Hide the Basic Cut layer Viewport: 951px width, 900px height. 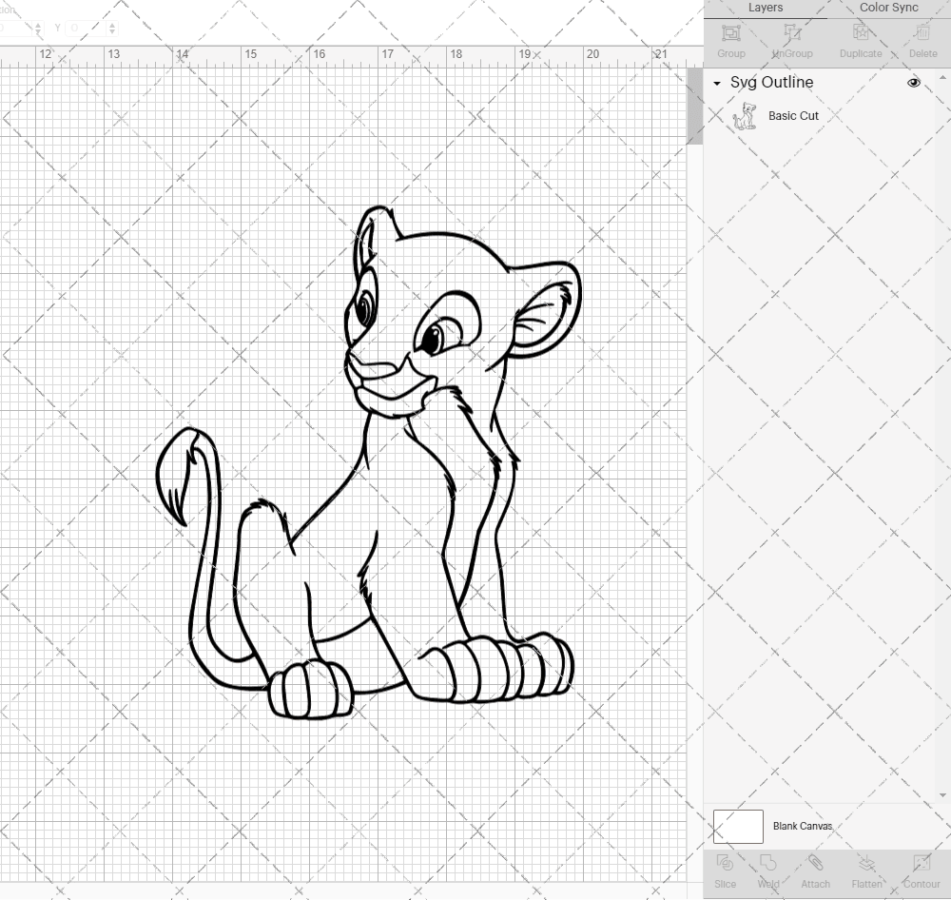point(913,115)
